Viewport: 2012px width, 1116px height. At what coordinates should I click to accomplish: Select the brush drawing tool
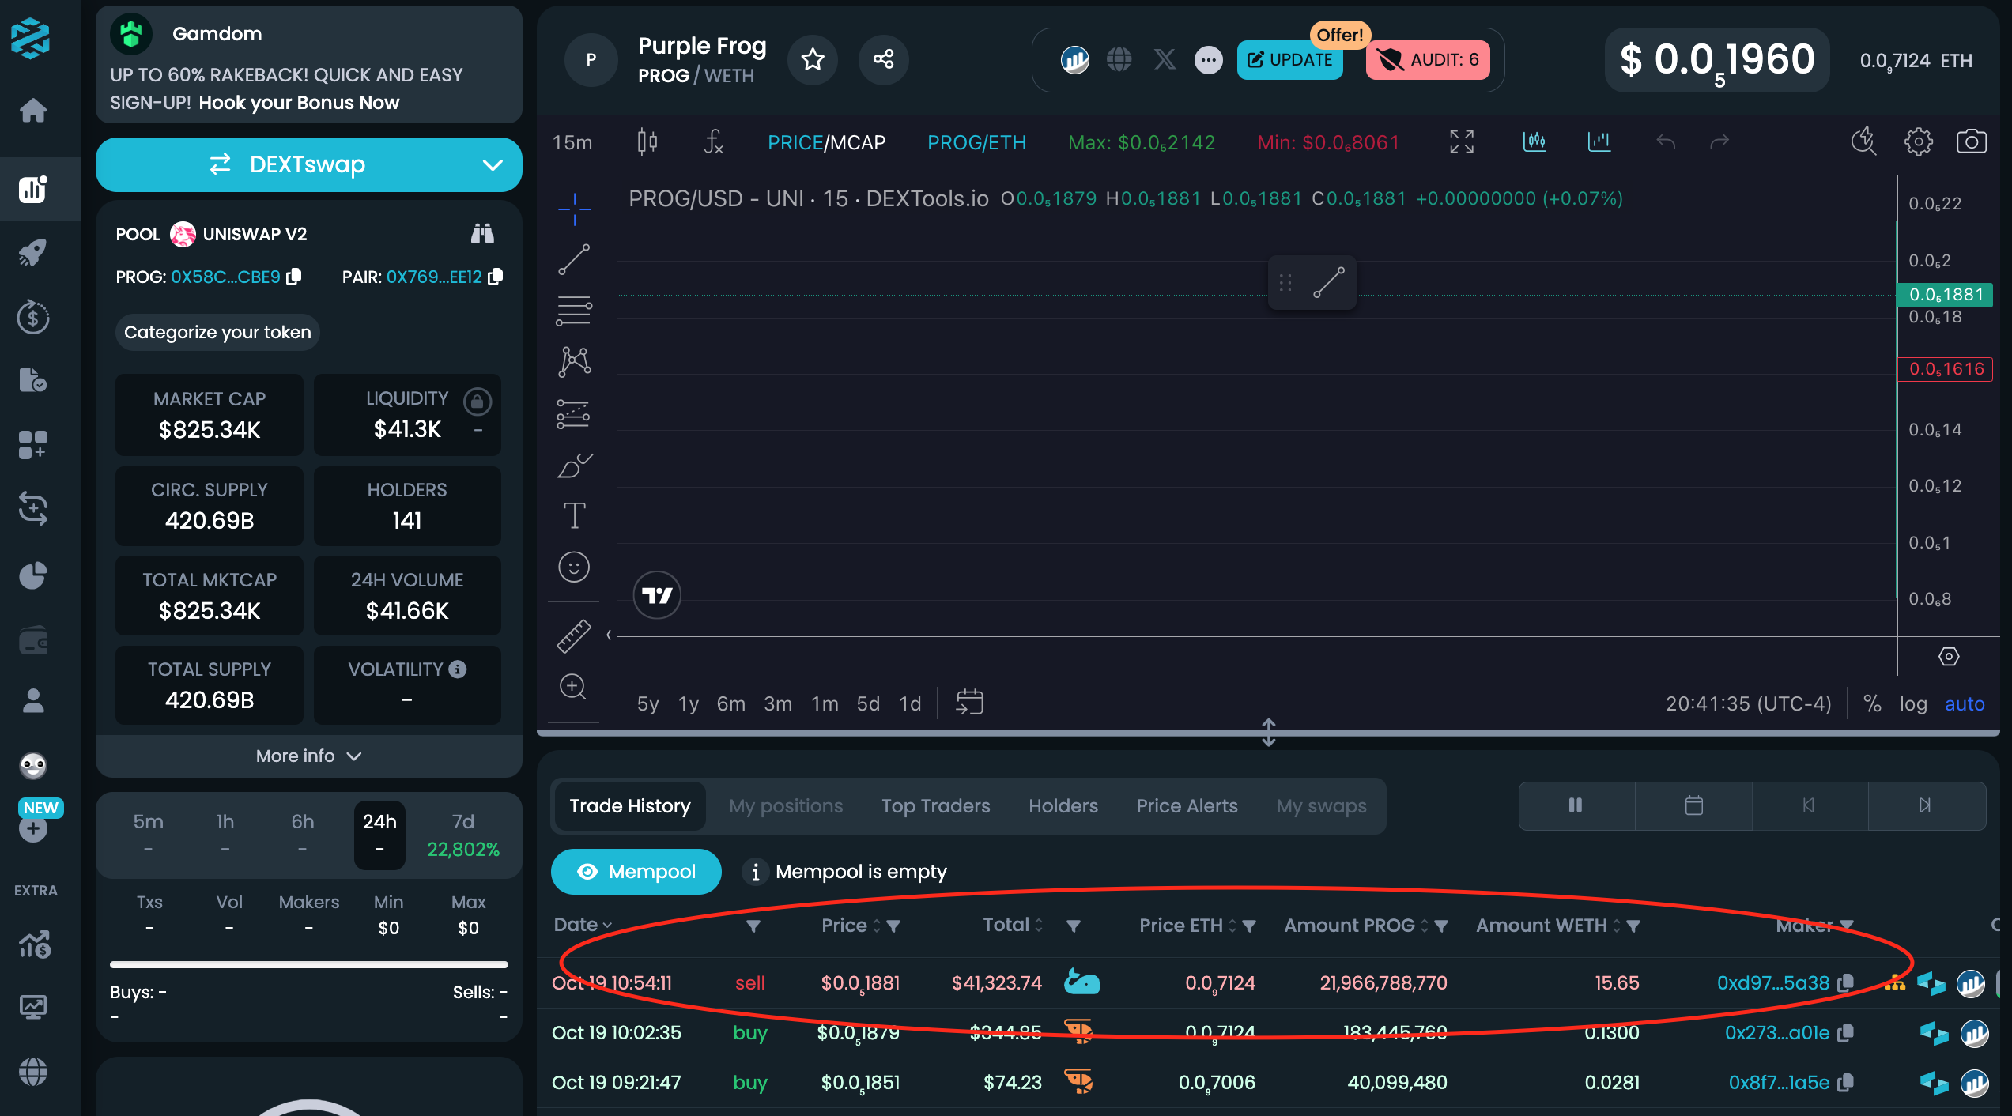coord(574,466)
